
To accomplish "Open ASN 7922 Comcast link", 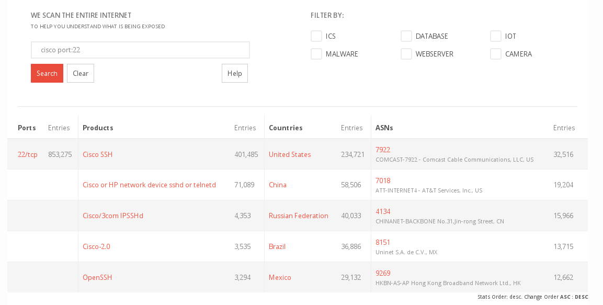I will pyautogui.click(x=383, y=150).
